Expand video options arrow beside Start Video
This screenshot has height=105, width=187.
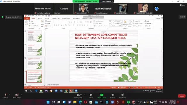[x=21, y=95]
